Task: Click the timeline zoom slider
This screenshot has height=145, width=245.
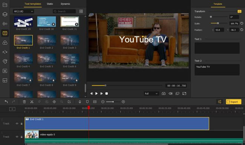Action: [113, 102]
